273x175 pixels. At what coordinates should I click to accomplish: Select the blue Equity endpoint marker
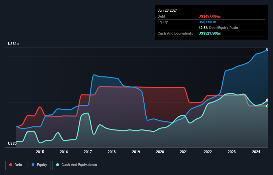[267, 50]
